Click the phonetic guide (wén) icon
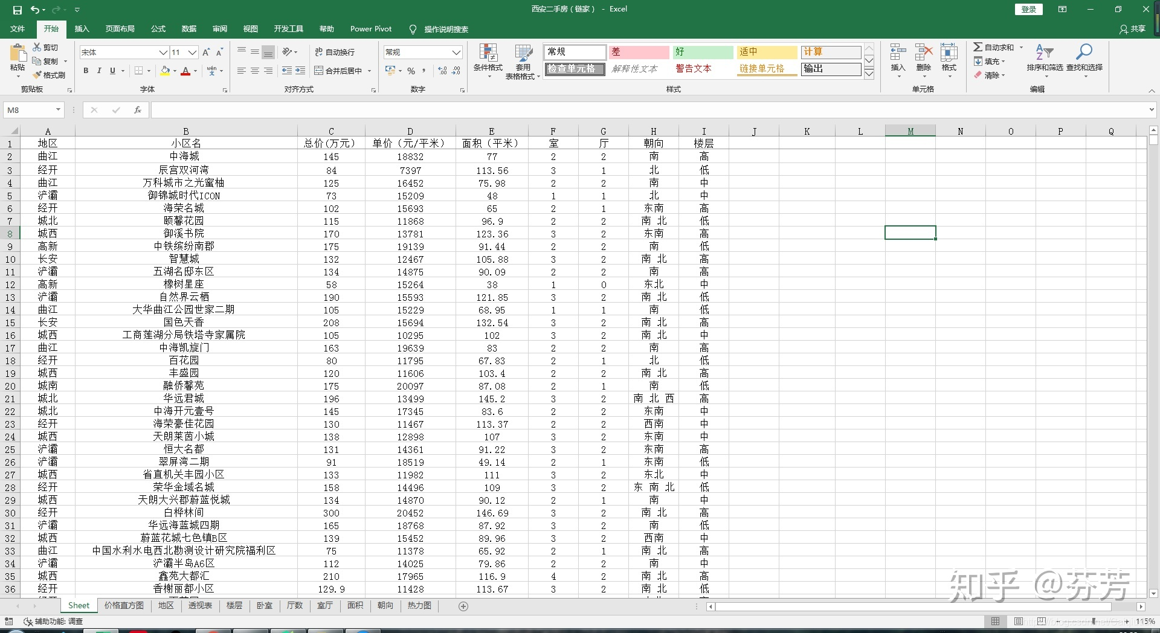The image size is (1160, 633). [x=211, y=71]
